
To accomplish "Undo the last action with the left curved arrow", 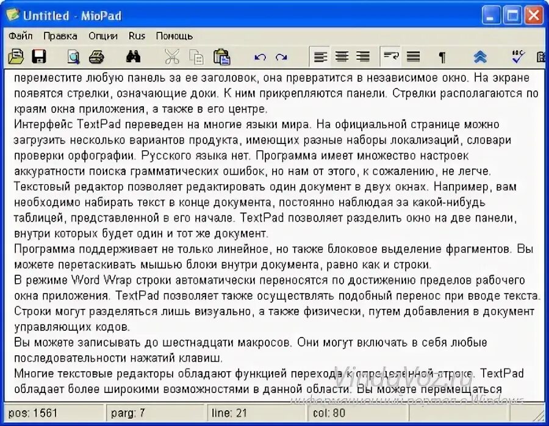I will tap(260, 57).
